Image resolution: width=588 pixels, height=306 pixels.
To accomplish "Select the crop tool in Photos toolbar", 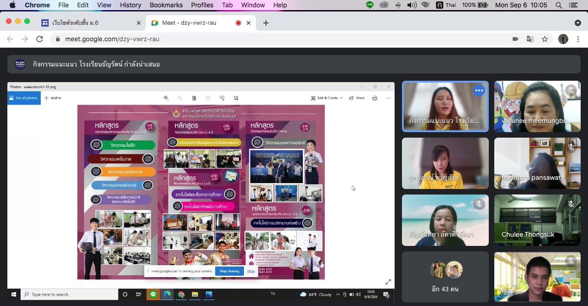I will click(236, 98).
